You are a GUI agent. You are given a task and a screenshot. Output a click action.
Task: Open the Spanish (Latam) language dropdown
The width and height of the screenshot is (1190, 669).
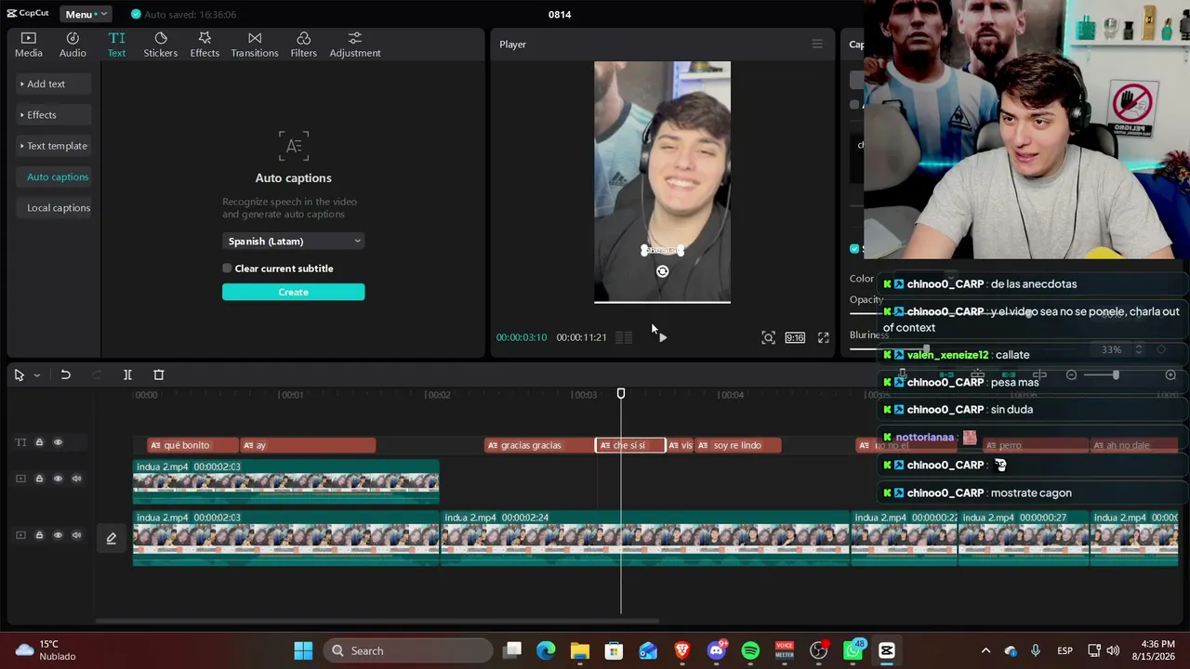(x=293, y=241)
